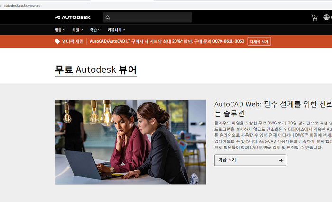Click the globe language icon

(326, 18)
